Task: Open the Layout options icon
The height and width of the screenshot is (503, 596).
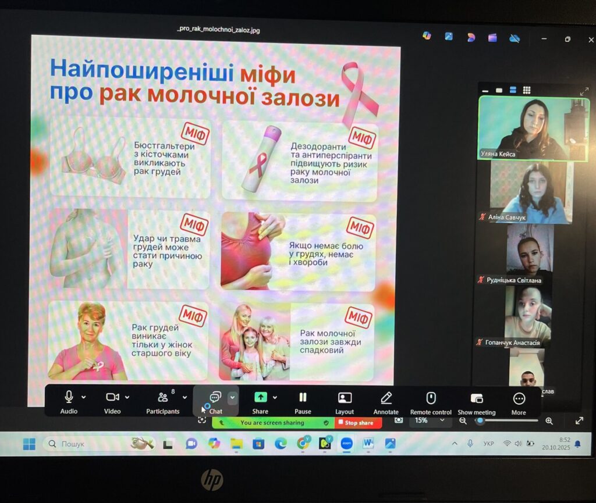Action: pos(345,398)
